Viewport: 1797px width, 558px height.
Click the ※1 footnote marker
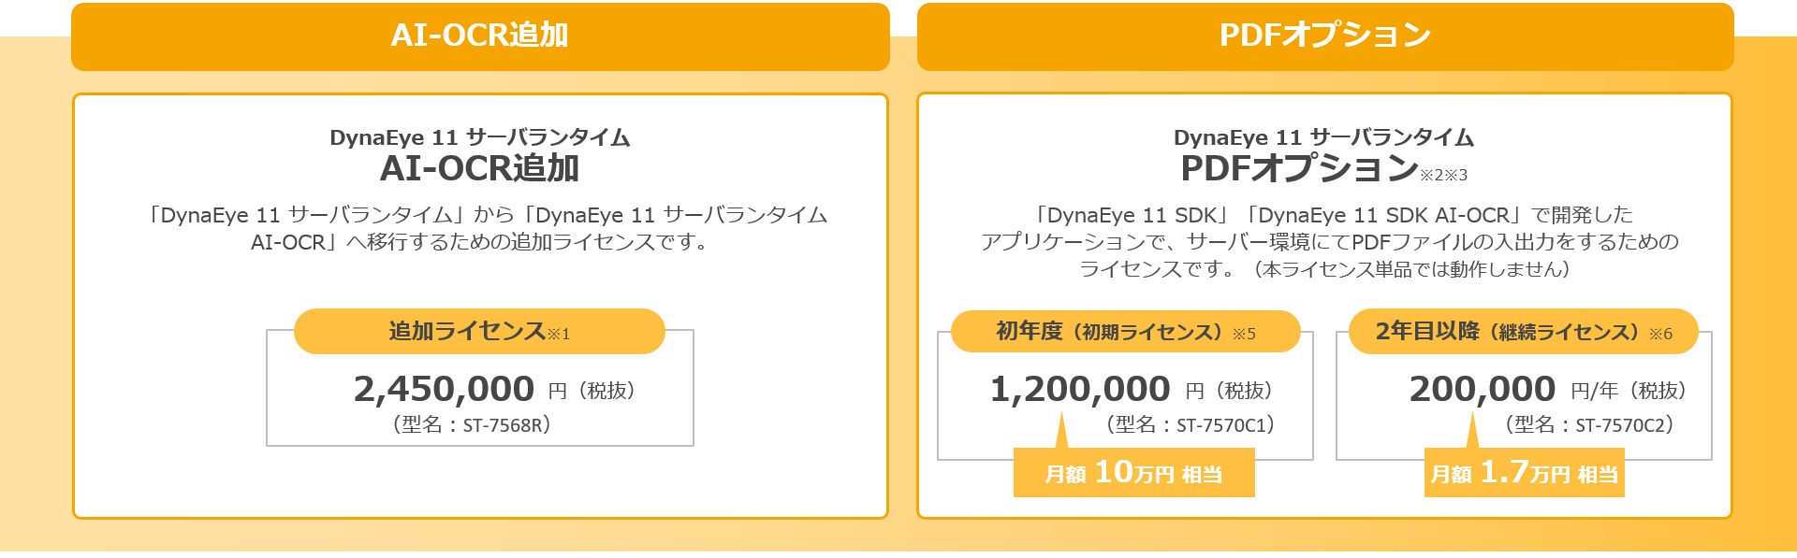[559, 334]
